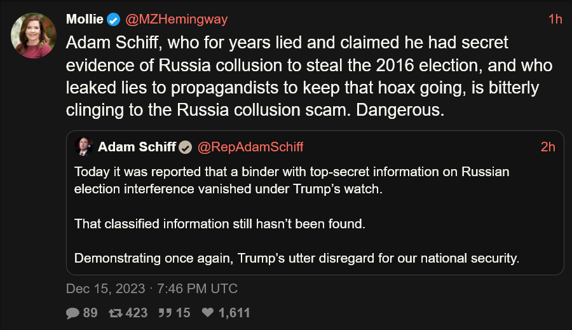Screen dimensions: 572x330
Task: Click Adam Schiff's small avatar in the quoted tweet
Action: [83, 146]
